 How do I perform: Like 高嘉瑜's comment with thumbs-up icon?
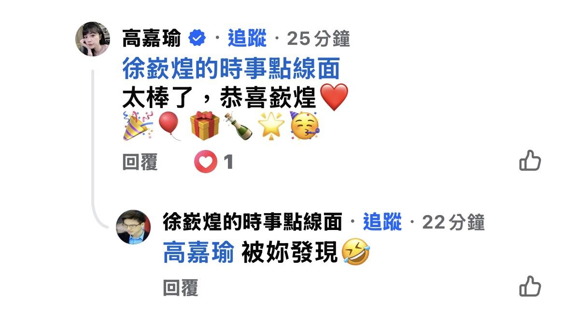(530, 161)
